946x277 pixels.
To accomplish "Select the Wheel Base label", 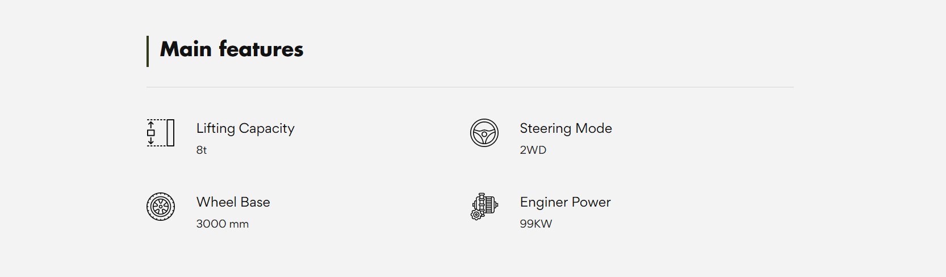I will [233, 202].
